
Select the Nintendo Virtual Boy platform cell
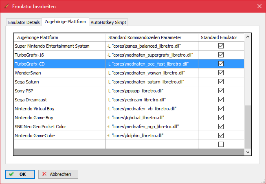pyautogui.click(x=59, y=109)
